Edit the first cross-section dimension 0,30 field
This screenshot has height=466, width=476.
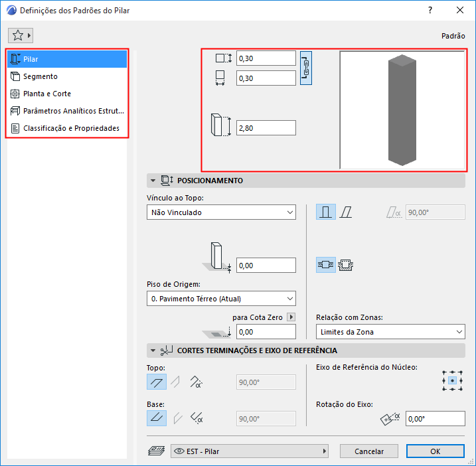pyautogui.click(x=266, y=58)
